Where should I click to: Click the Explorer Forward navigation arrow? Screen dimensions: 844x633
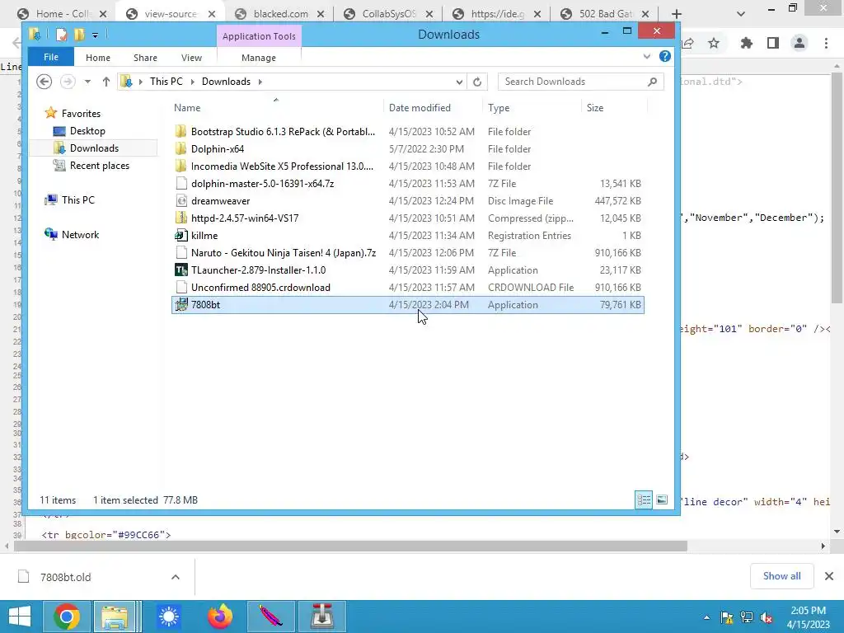point(68,82)
